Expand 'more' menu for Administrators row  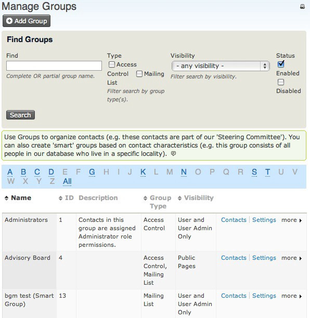292,220
